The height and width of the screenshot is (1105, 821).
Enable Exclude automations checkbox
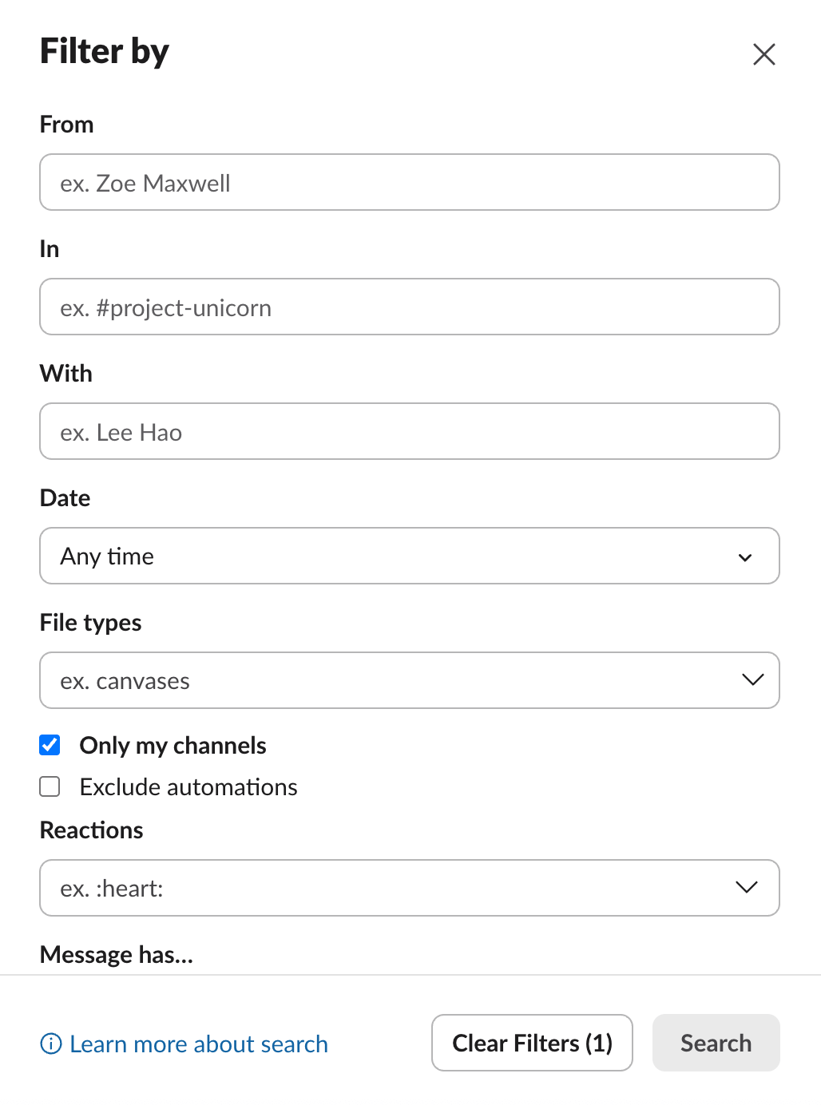[x=50, y=787]
